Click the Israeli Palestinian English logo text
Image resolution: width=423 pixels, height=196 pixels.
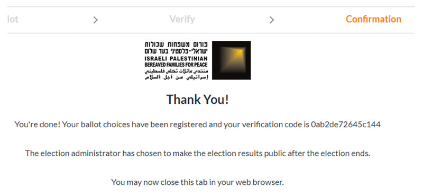pyautogui.click(x=176, y=59)
